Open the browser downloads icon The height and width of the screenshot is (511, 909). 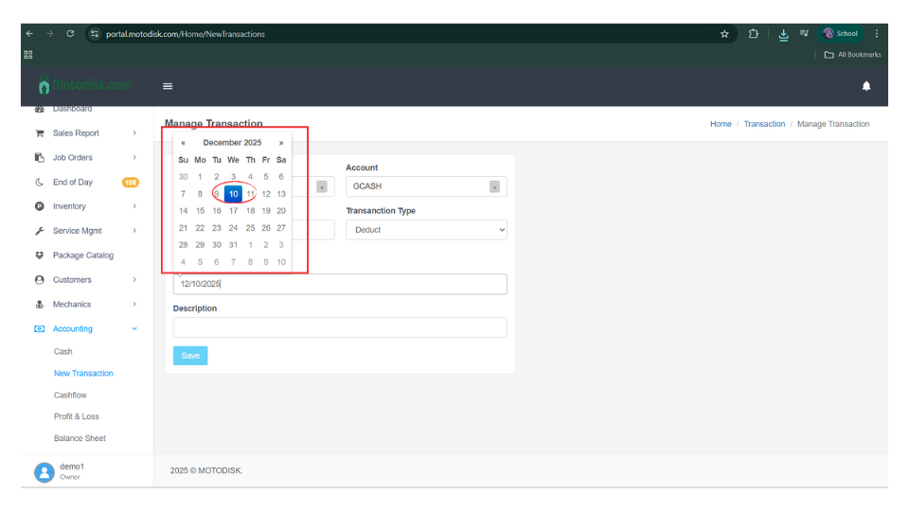click(x=783, y=34)
